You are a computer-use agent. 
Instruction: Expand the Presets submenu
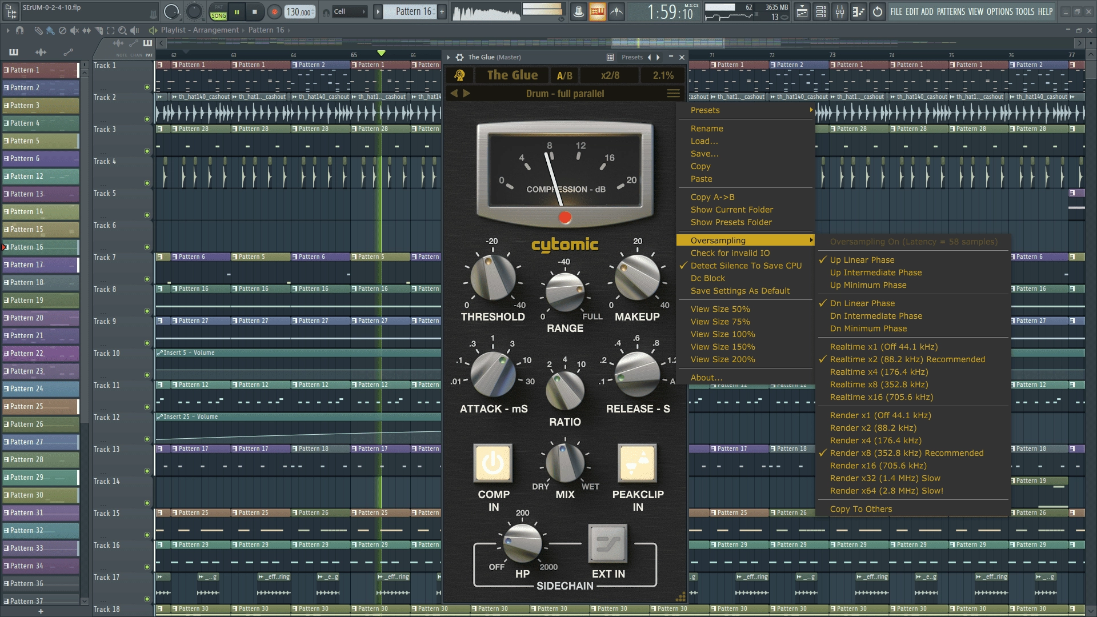745,110
